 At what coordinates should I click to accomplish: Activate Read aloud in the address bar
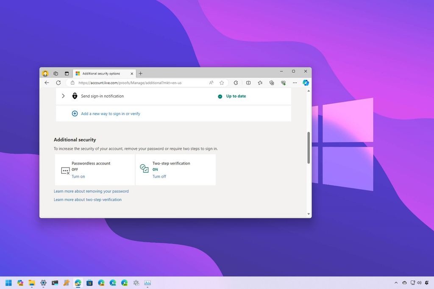point(211,83)
